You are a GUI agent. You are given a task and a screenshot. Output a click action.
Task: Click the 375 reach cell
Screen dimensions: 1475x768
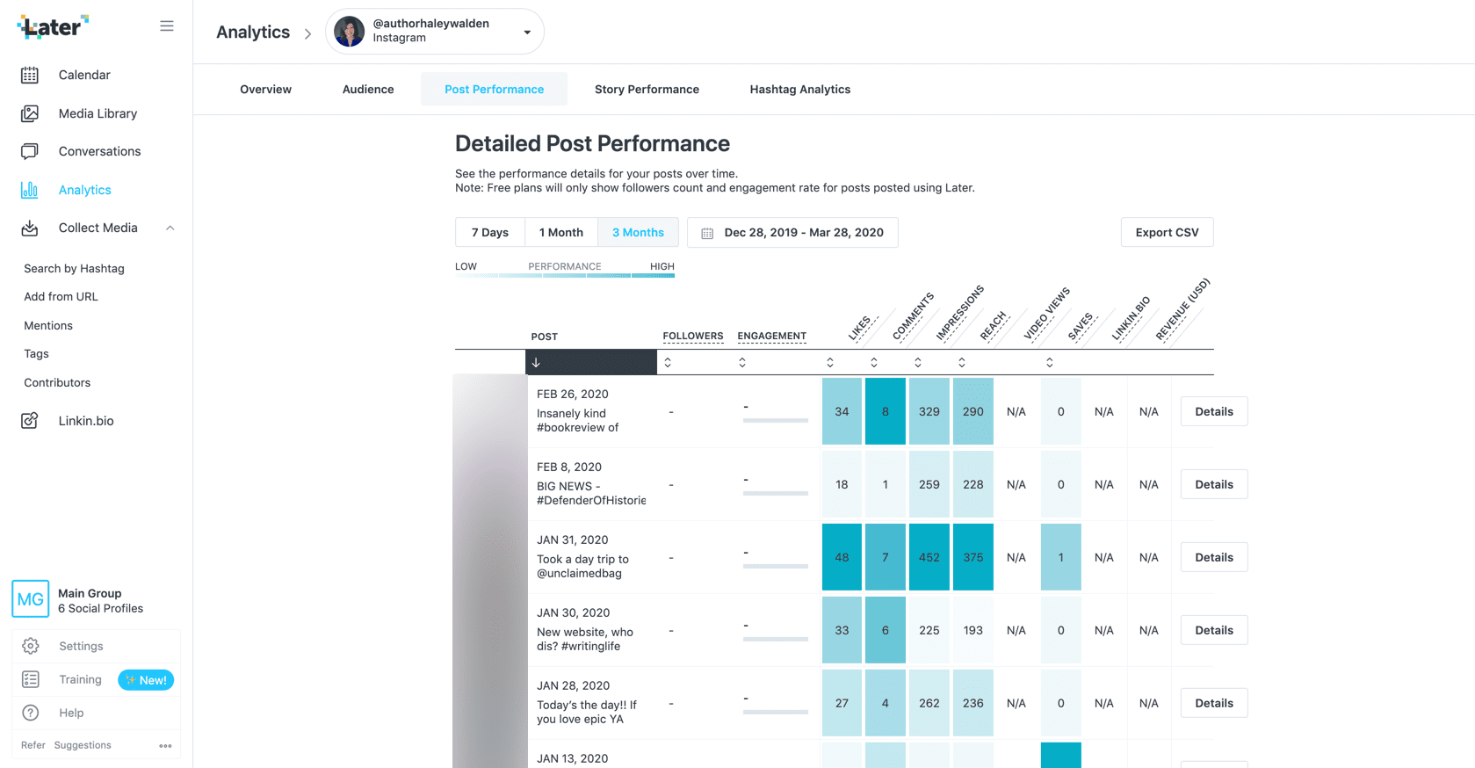973,557
